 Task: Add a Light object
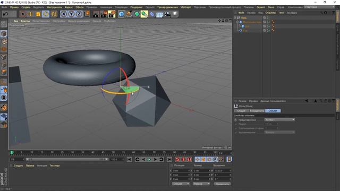175,14
